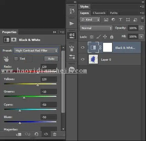Click the Blues value field

pyautogui.click(x=49, y=117)
